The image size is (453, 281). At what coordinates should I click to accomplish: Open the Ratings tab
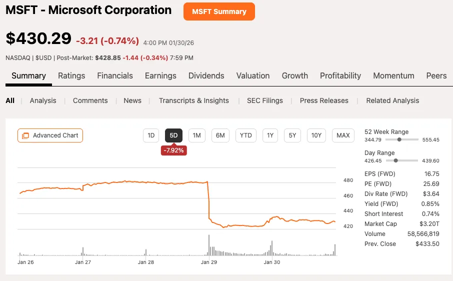[x=71, y=76]
